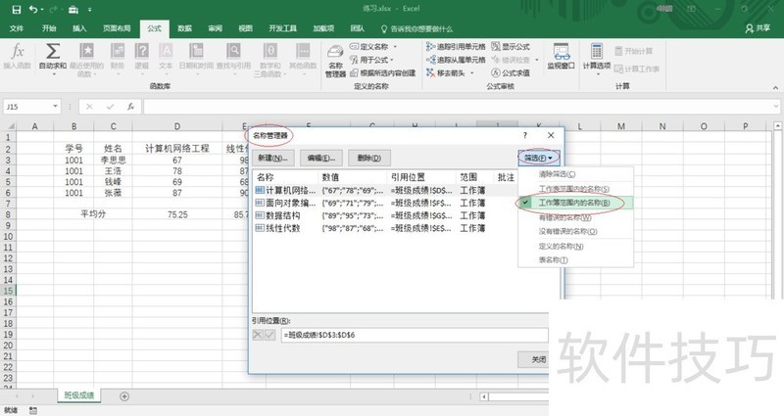The width and height of the screenshot is (784, 416).
Task: Click New button in Name Manager
Action: pos(273,158)
